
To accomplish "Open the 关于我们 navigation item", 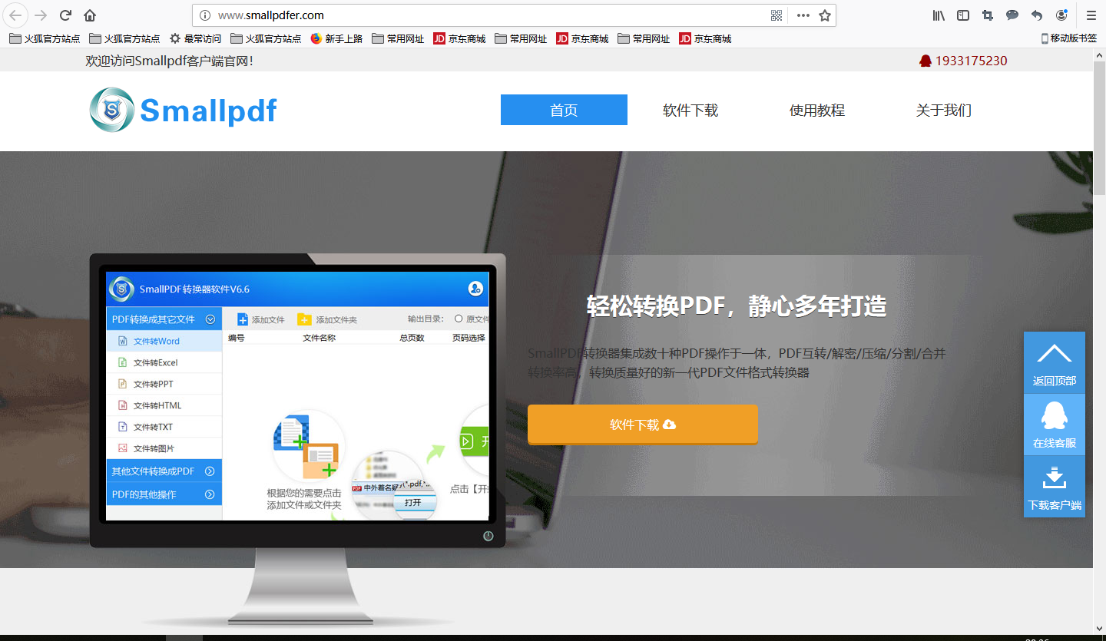I will 944,111.
